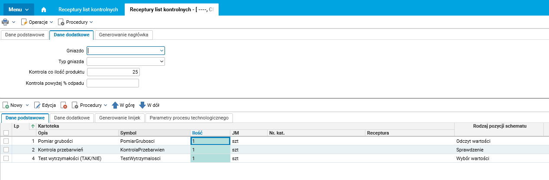Click the Operacje lightning document icon
Image resolution: width=549 pixels, height=180 pixels.
25,22
